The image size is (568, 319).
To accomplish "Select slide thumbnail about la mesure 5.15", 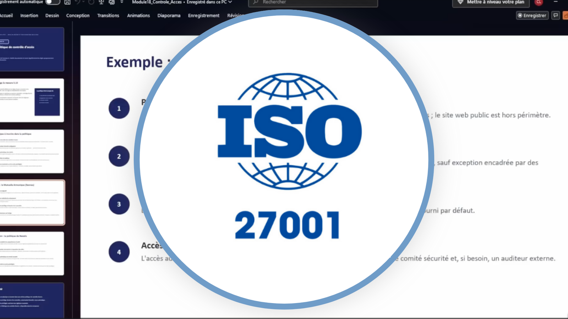I will pos(32,100).
